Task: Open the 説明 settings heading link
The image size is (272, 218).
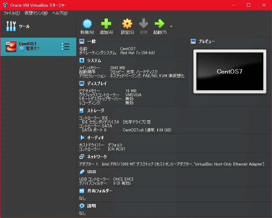Action: [x=91, y=206]
